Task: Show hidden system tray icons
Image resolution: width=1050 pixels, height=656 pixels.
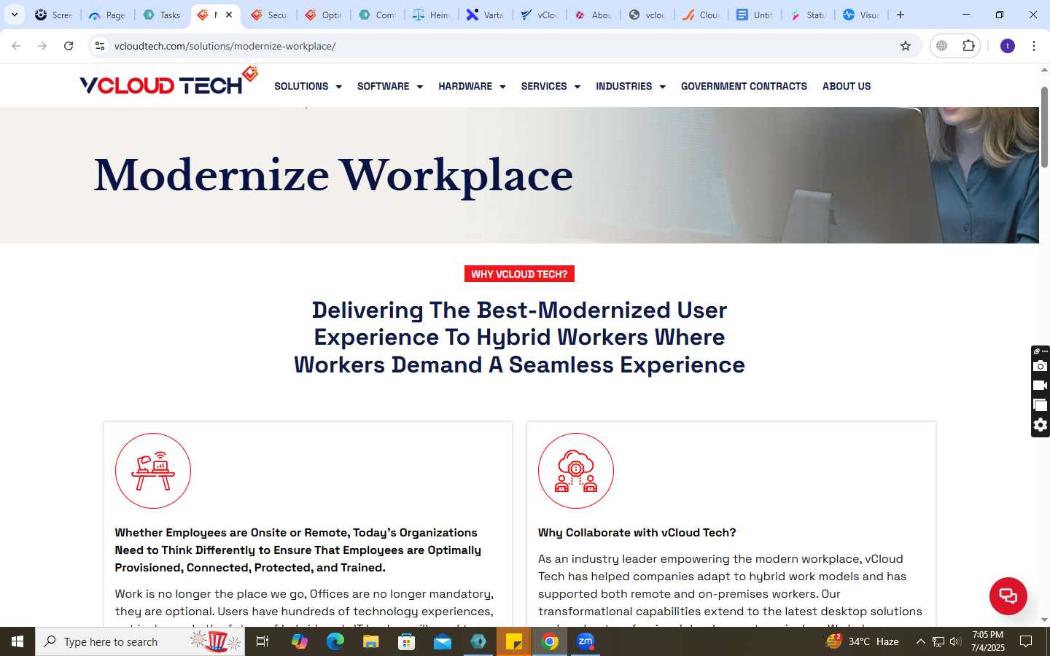Action: (920, 641)
